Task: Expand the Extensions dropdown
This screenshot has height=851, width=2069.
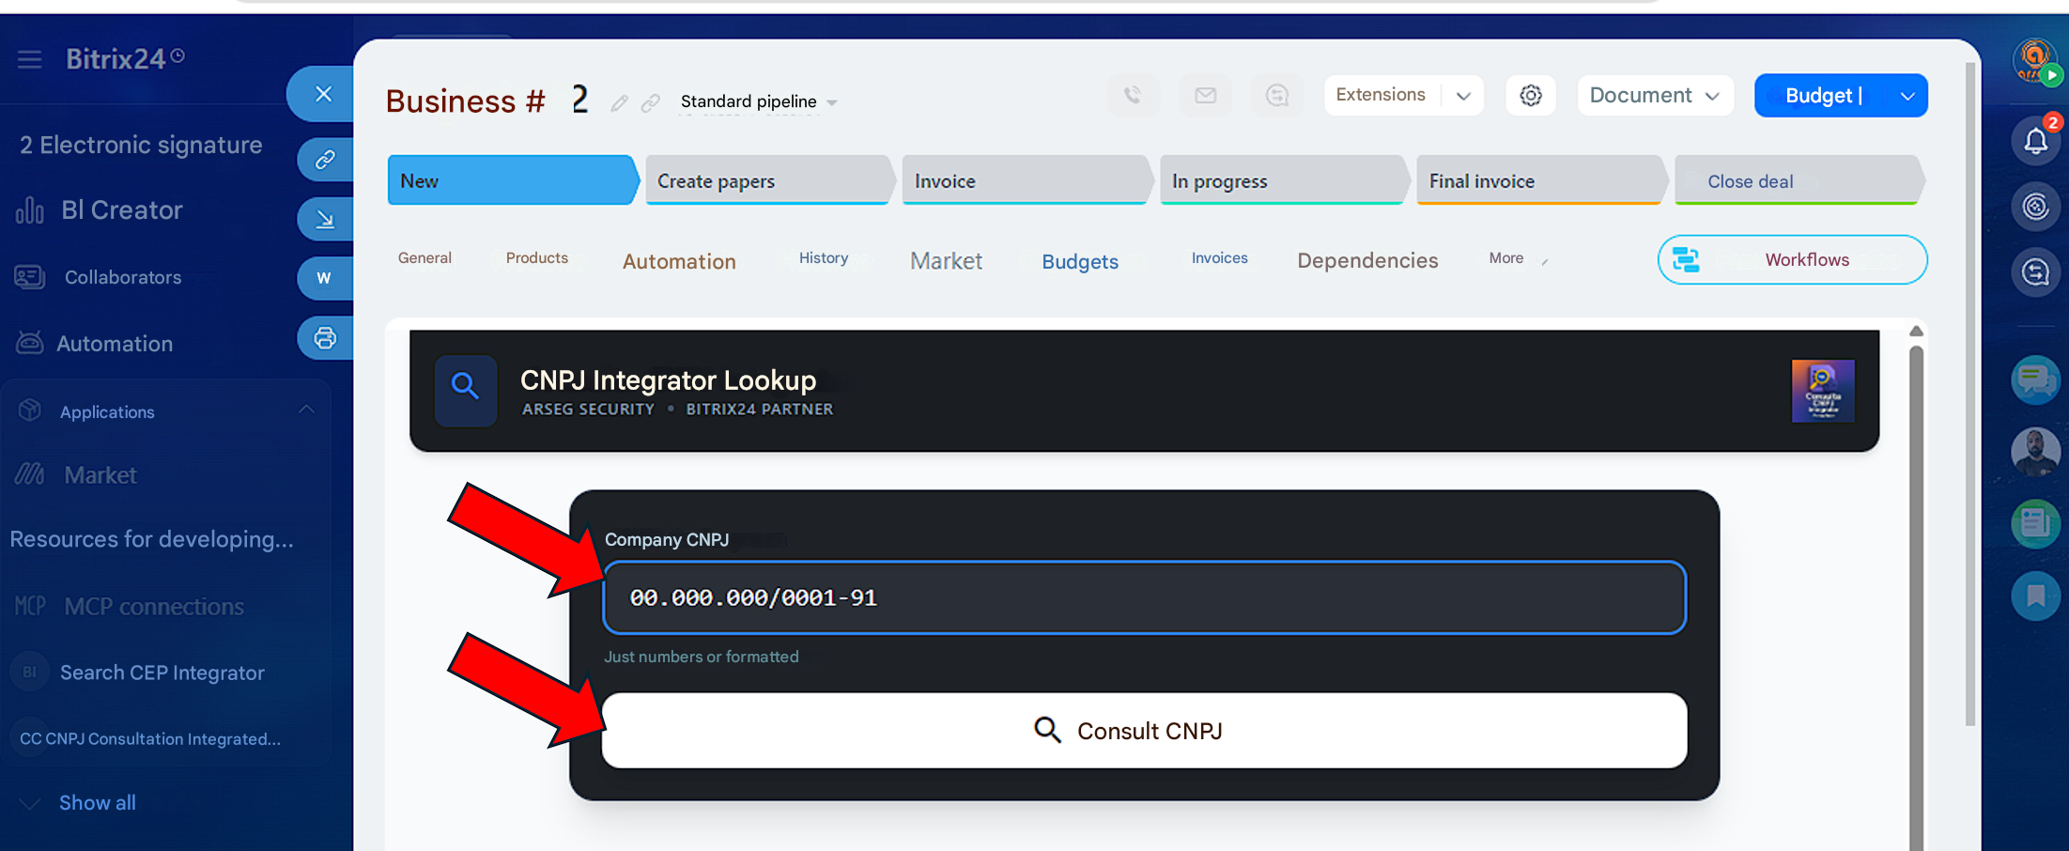Action: 1462,96
